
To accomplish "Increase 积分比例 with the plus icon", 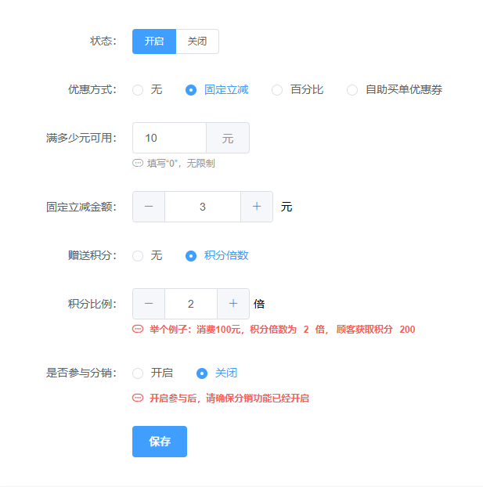I will pos(232,304).
